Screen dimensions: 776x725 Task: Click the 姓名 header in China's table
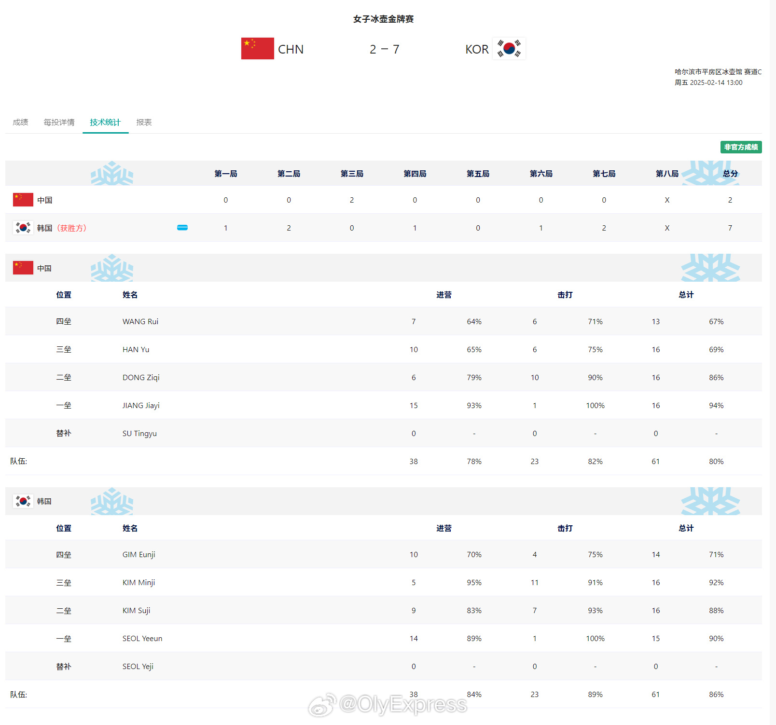[130, 295]
